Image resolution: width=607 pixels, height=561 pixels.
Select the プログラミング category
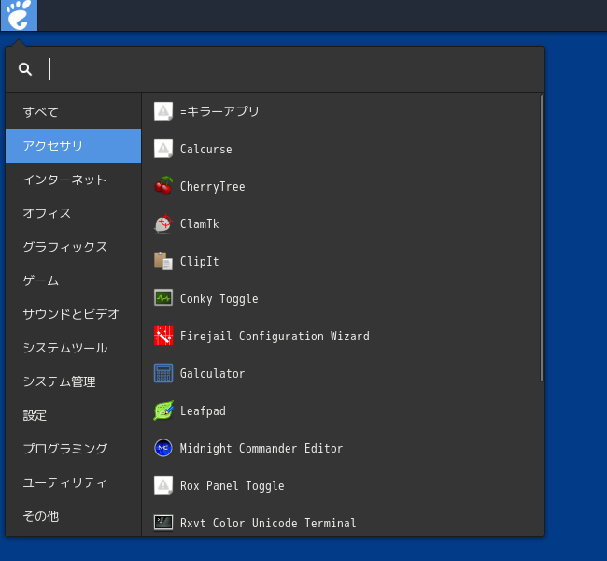[73, 449]
